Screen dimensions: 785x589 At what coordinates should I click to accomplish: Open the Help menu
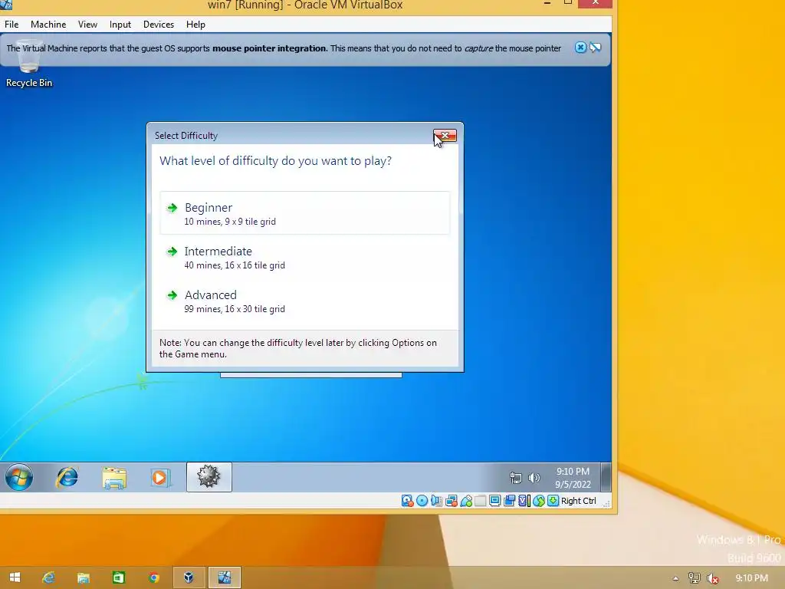click(195, 25)
